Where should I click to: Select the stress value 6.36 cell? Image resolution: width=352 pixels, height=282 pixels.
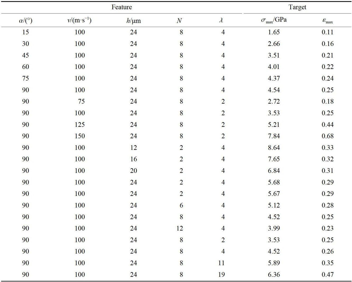[x=274, y=275]
